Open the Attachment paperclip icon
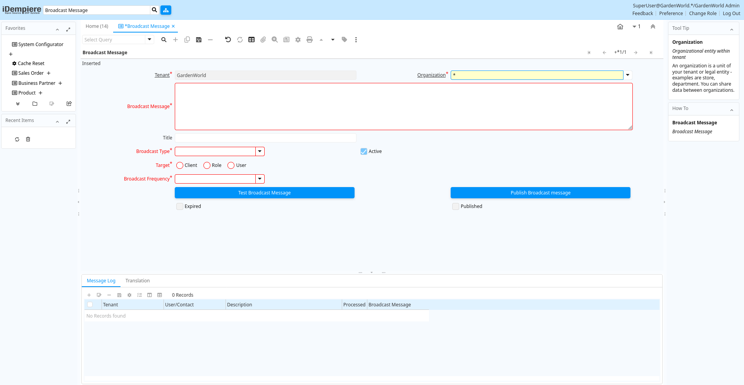This screenshot has width=744, height=385. [263, 40]
